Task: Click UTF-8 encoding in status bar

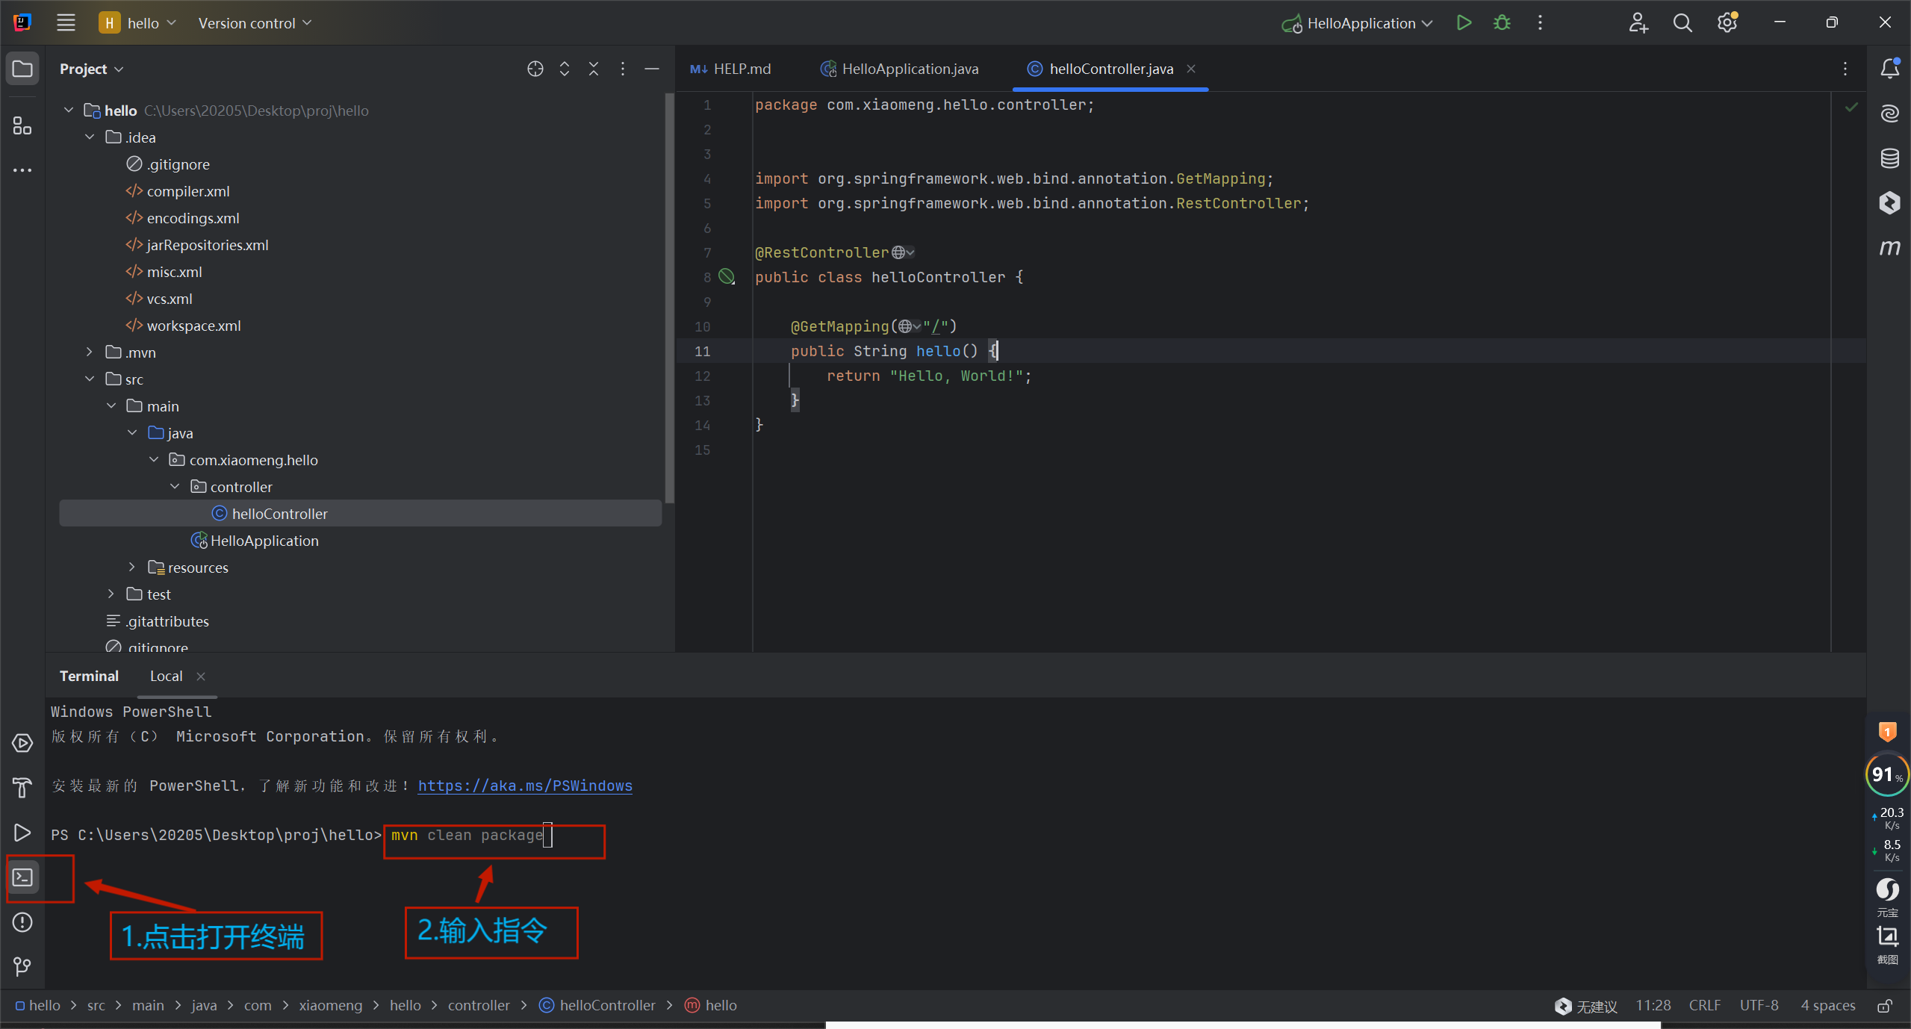Action: (x=1759, y=1006)
